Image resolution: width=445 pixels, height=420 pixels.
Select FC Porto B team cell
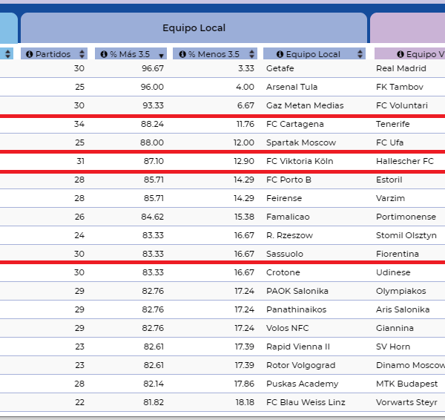tap(289, 180)
